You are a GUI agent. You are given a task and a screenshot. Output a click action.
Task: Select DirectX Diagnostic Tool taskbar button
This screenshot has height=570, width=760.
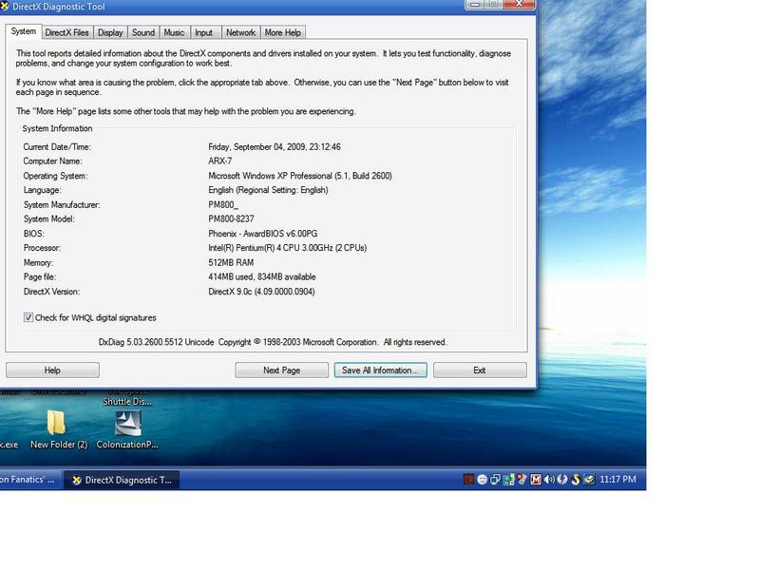tap(122, 481)
